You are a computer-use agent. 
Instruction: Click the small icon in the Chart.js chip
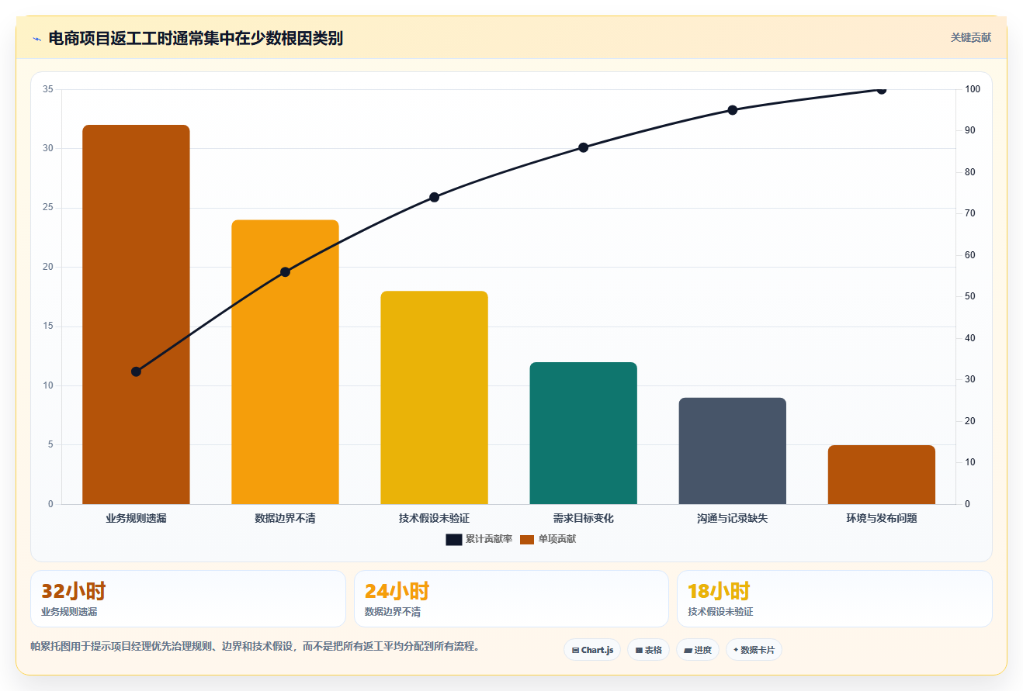tap(575, 650)
